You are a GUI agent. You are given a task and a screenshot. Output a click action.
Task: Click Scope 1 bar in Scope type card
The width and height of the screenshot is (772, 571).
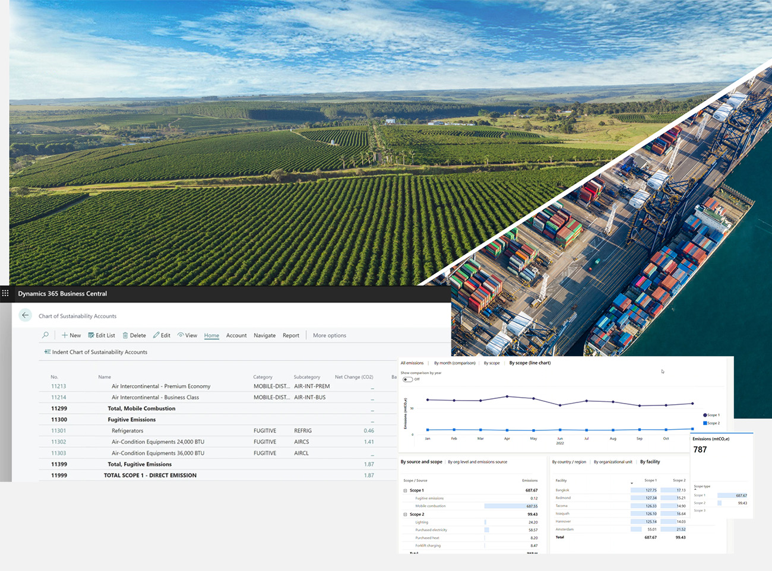(x=732, y=495)
